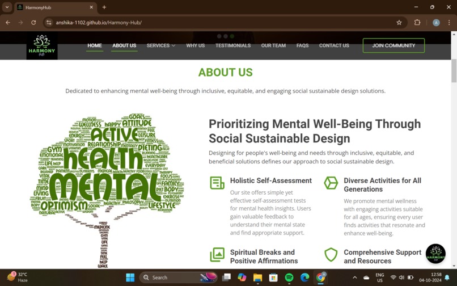Open File Explorer from taskbar

[x=257, y=277]
